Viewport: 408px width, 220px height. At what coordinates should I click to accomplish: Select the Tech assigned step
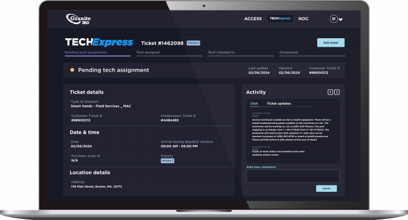[x=169, y=53]
